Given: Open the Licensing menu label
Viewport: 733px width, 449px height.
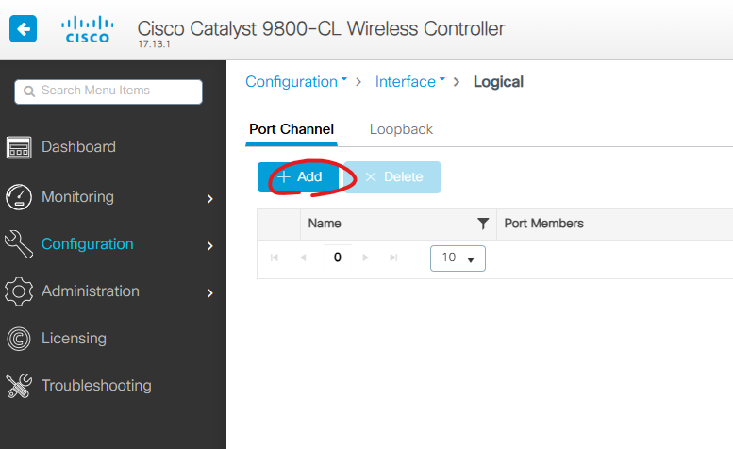Looking at the screenshot, I should click(74, 339).
